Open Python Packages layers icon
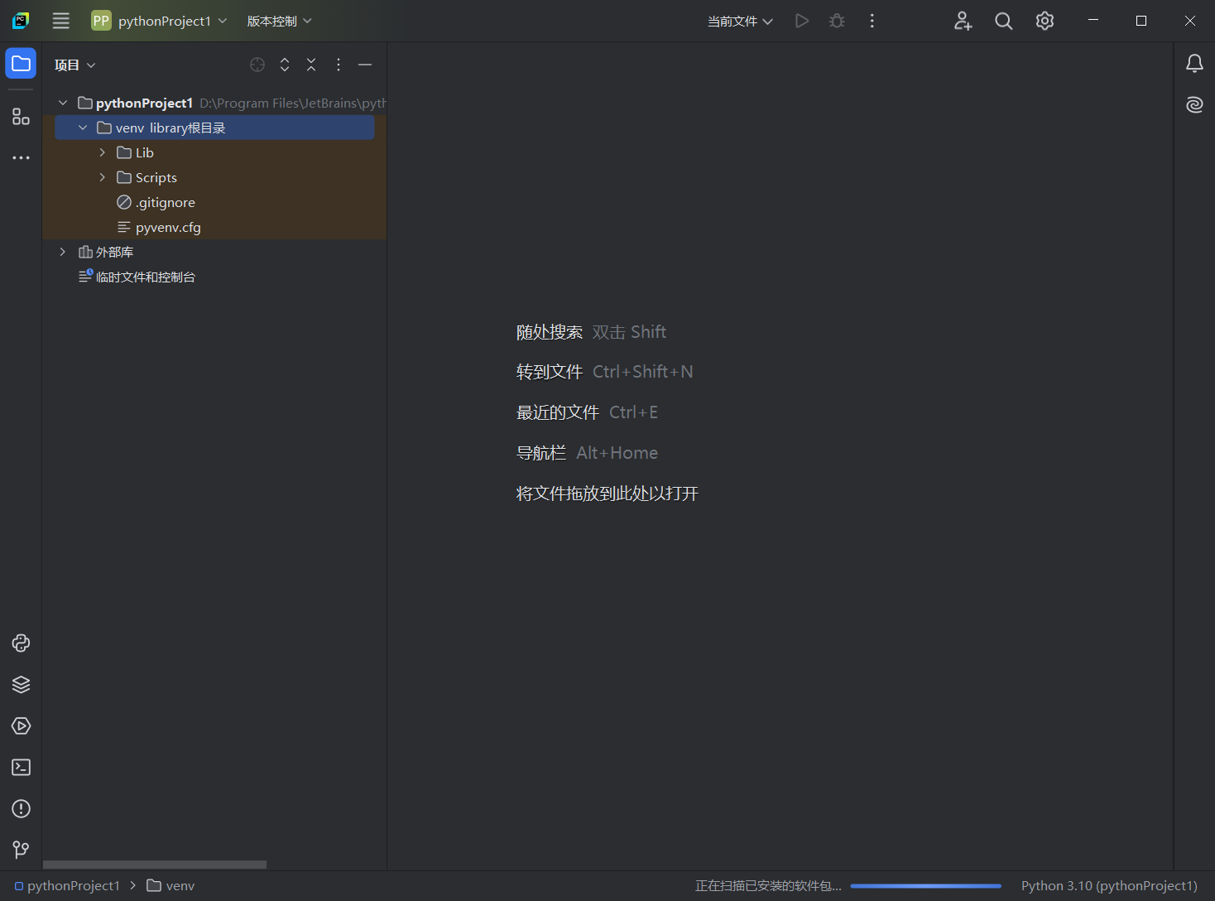The height and width of the screenshot is (901, 1215). [21, 685]
